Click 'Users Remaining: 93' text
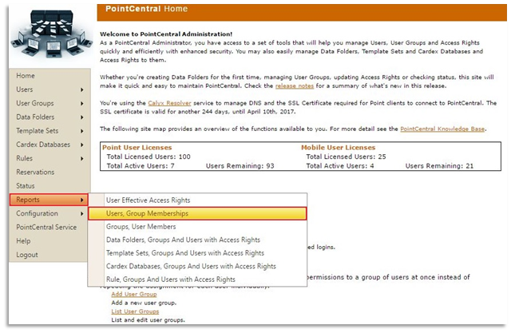Screen dimensions: 511x333 [240, 166]
